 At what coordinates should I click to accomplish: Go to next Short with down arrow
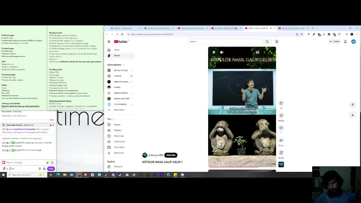point(353,115)
